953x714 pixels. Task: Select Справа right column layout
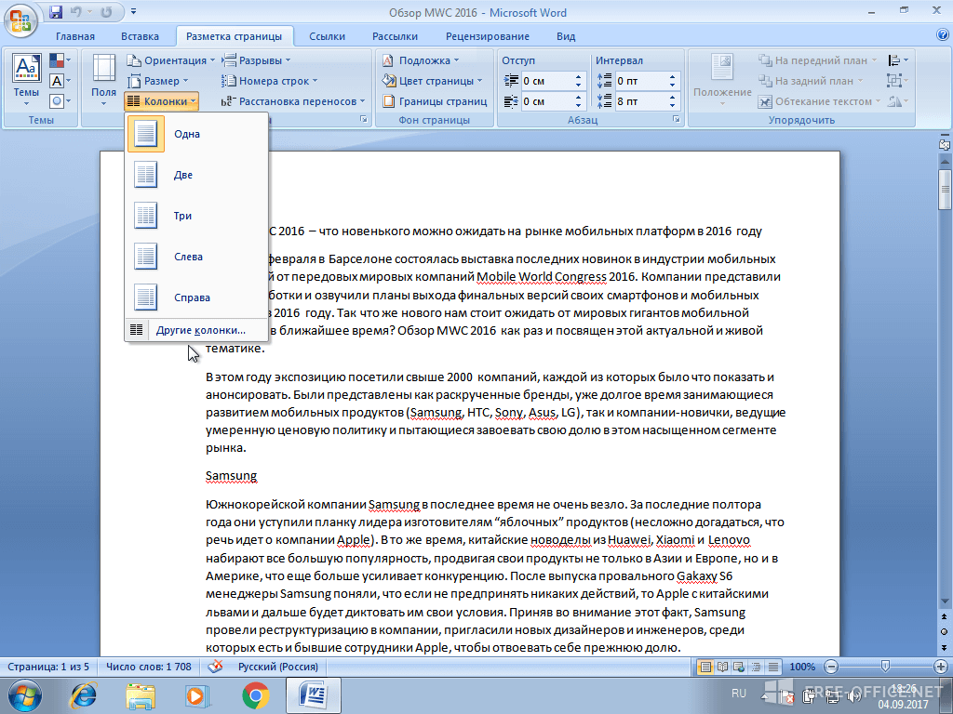196,297
